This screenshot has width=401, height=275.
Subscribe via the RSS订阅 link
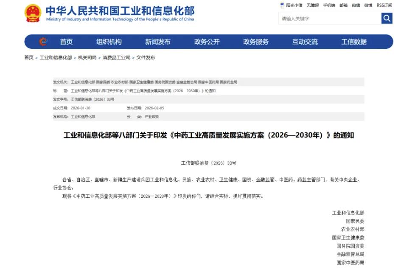(384, 6)
